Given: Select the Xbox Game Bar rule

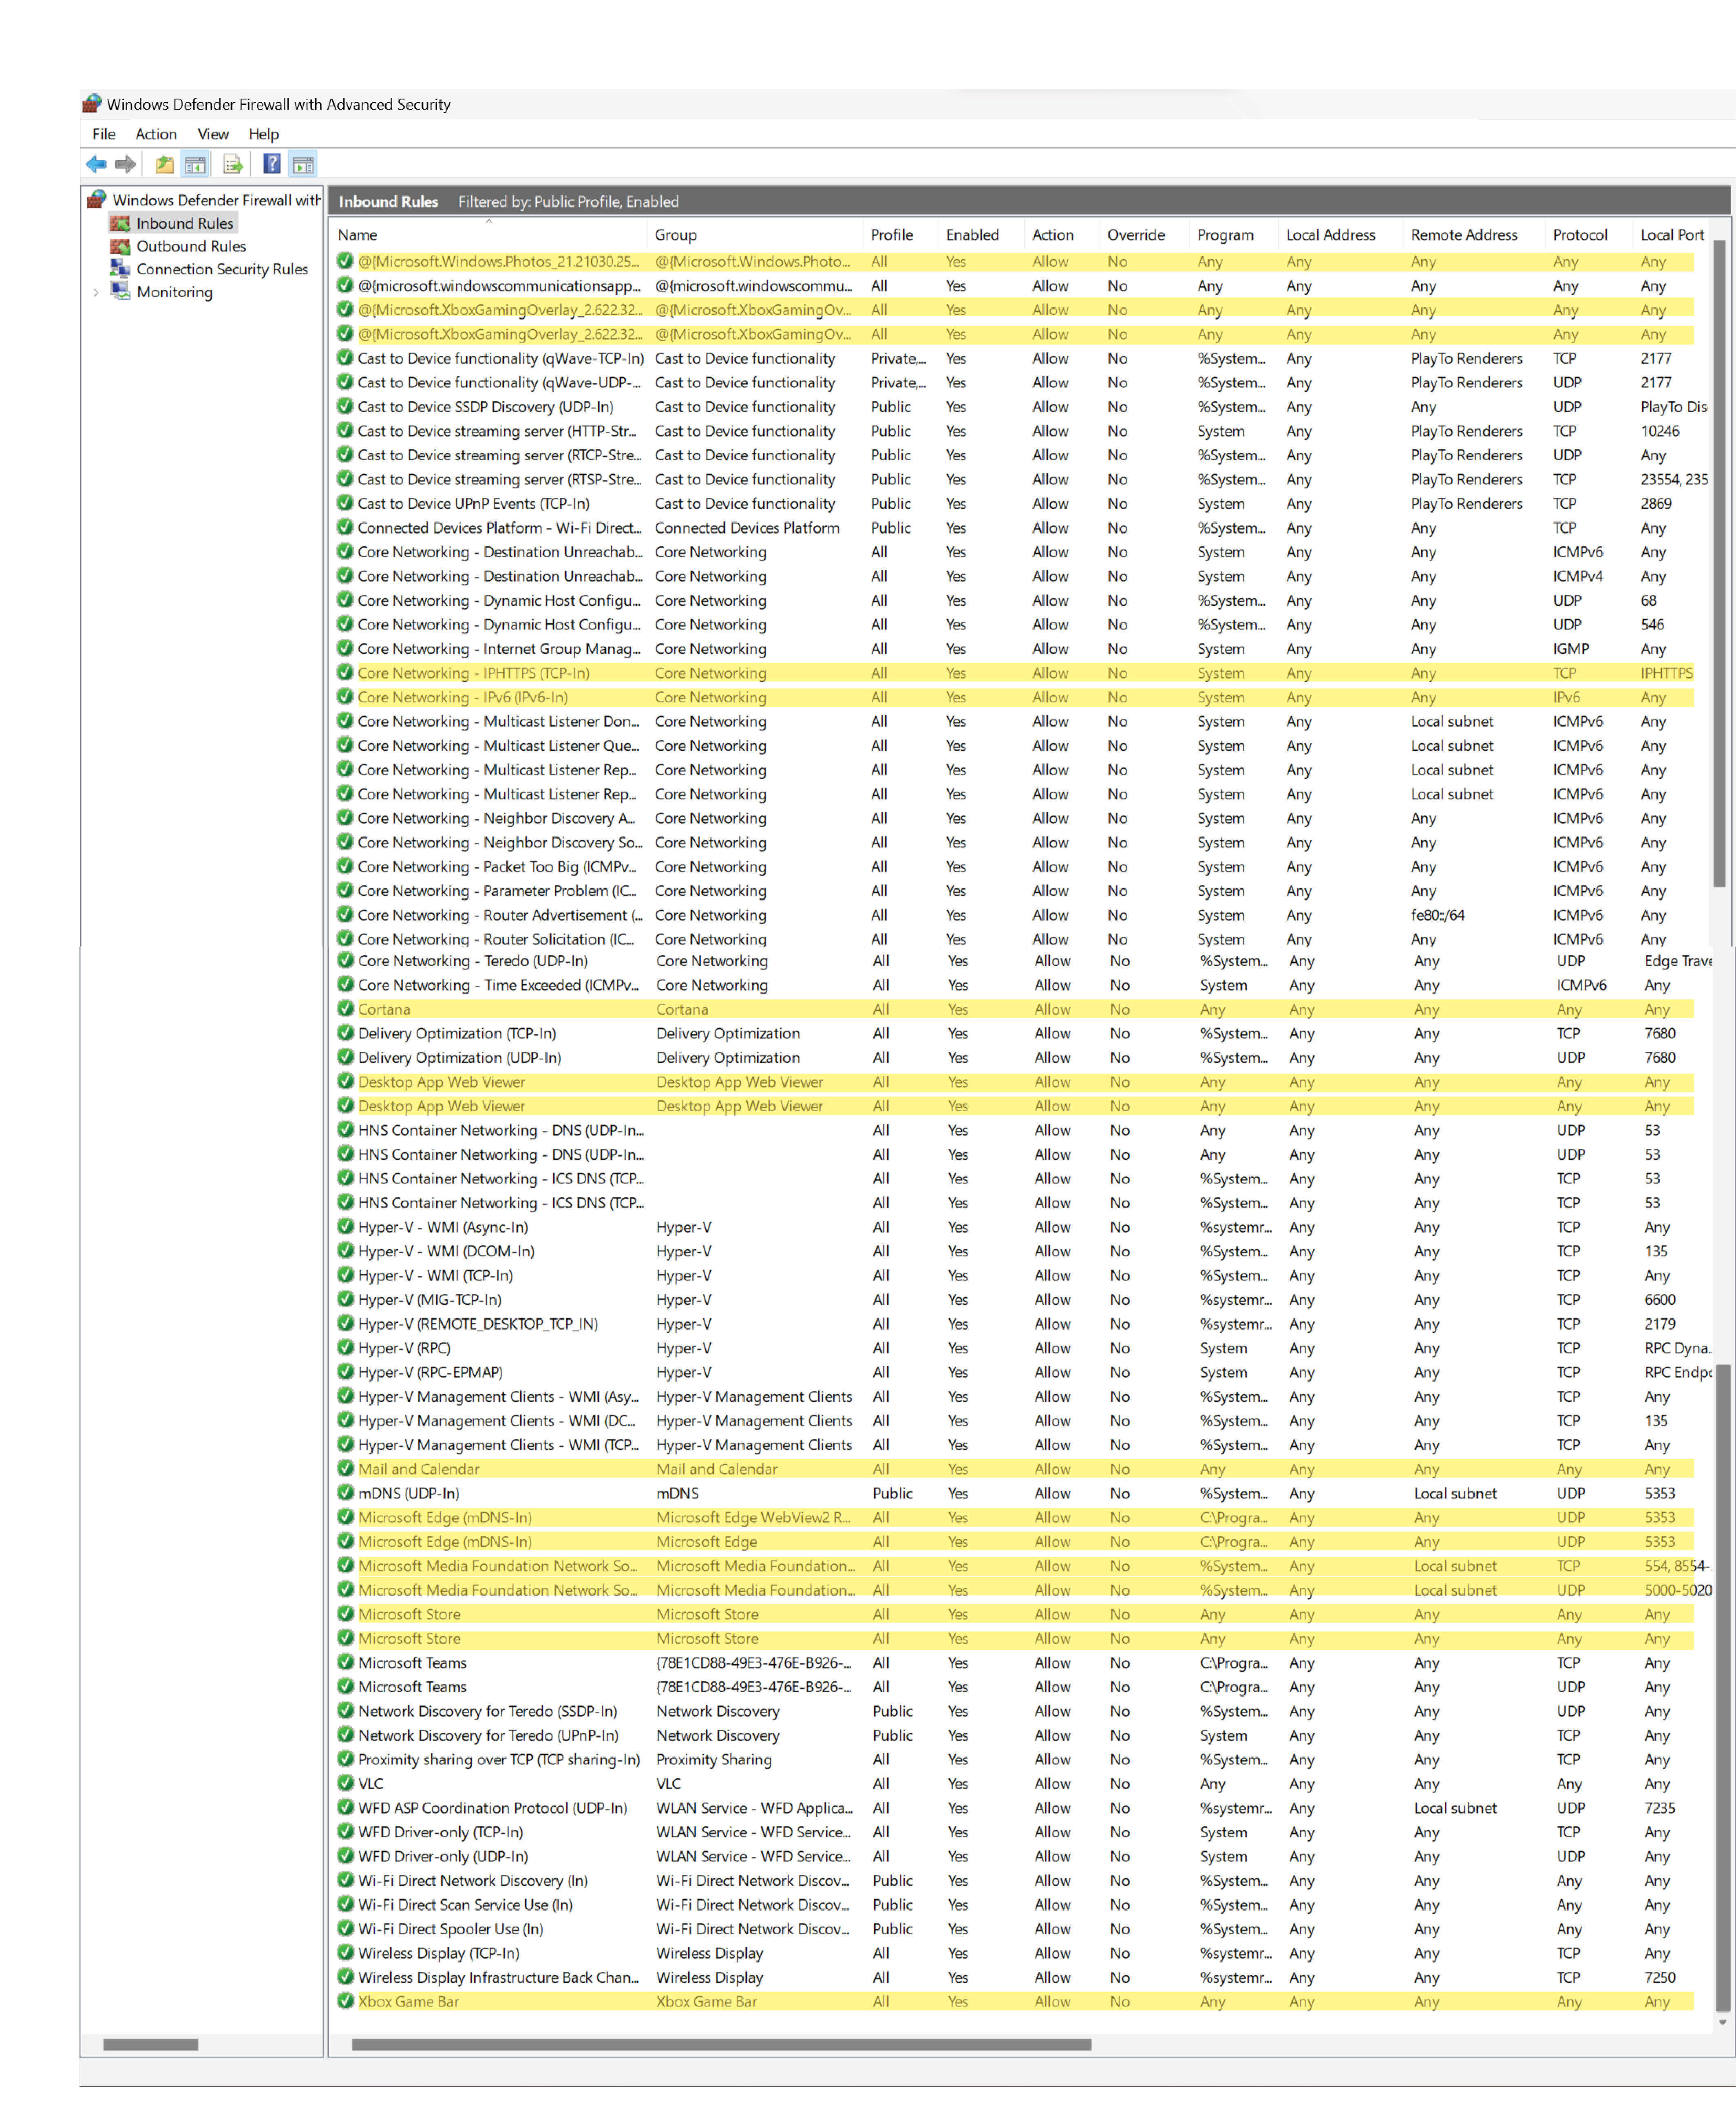Looking at the screenshot, I should point(408,2001).
